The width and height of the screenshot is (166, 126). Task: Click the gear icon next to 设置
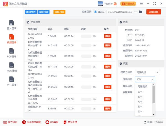coord(121,64)
